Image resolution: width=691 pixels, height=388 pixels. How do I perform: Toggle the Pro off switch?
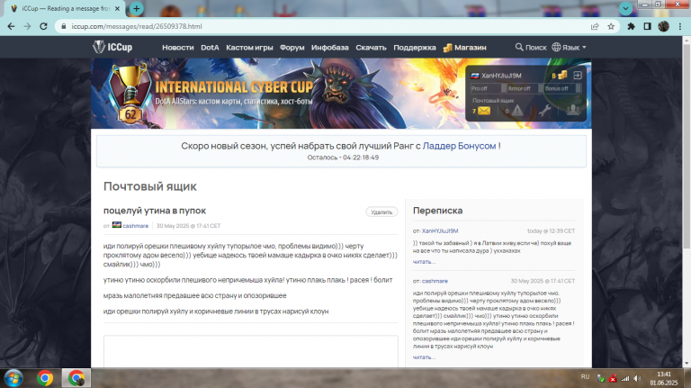pos(488,88)
